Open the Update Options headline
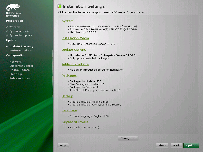 coord(74,49)
